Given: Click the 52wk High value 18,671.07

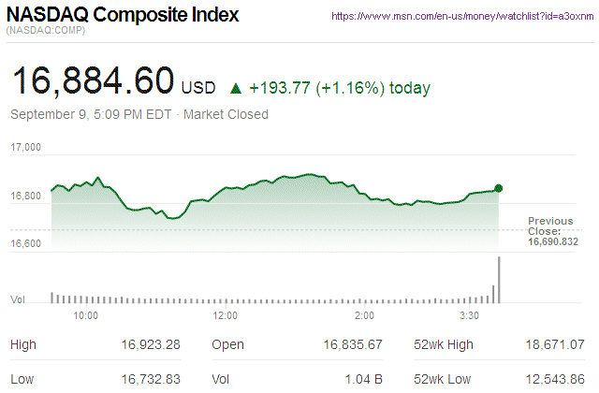Looking at the screenshot, I should [x=551, y=344].
